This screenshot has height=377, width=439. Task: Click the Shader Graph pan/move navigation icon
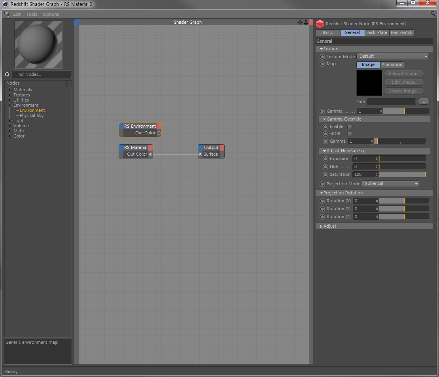pyautogui.click(x=300, y=23)
